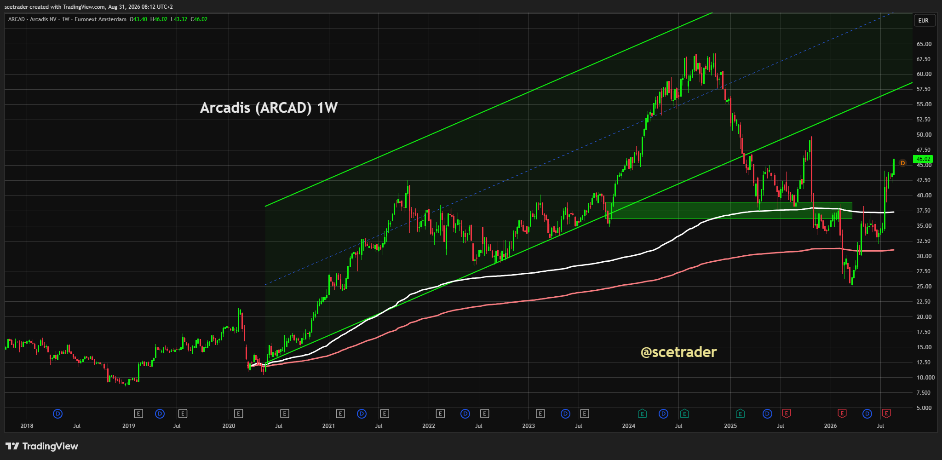Select the "Arcadis (ARCAD) 1W" chart title text
942x460 pixels.
269,108
